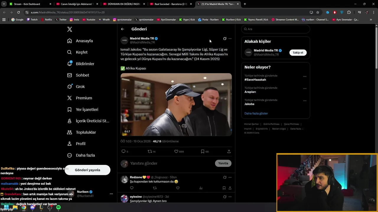This screenshot has height=212, width=378.
Task: Open Sohbet messages
Action: coord(78,75)
